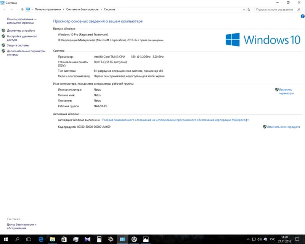Open Visual Studio from taskbar
The height and width of the screenshot is (244, 305).
coord(87,239)
